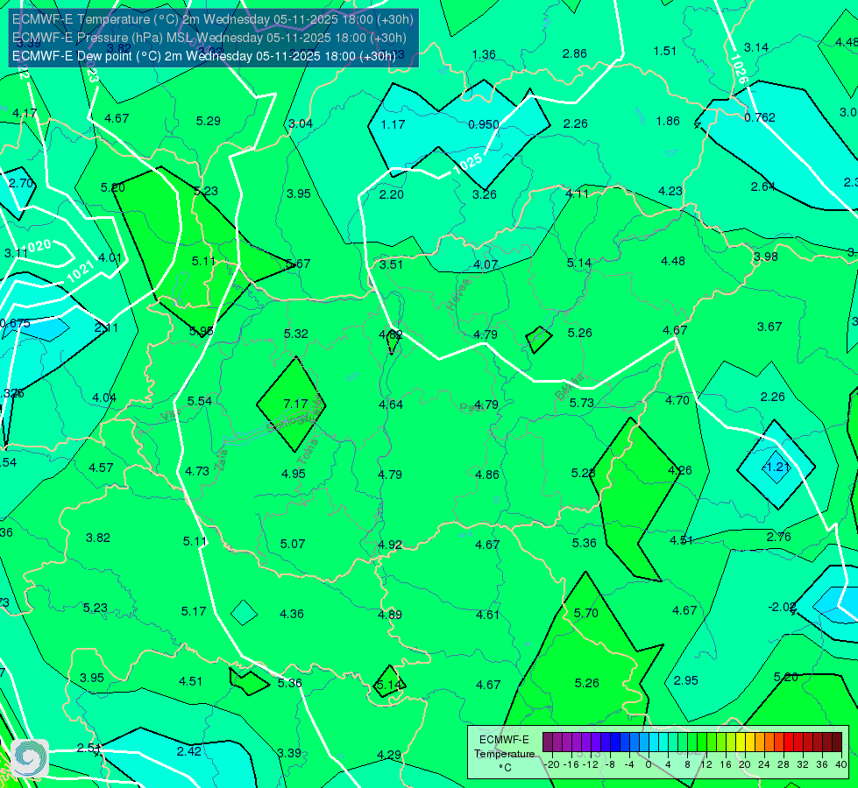Select the ECMWF-E Dew point 2m layer label
This screenshot has width=858, height=788.
tap(203, 56)
